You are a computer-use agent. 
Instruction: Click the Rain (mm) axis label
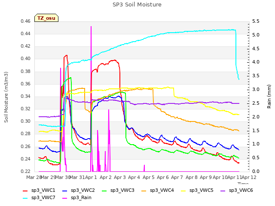point(269,97)
